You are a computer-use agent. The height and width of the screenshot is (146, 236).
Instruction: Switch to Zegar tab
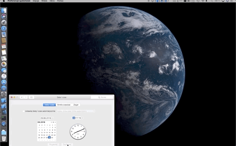(76, 105)
